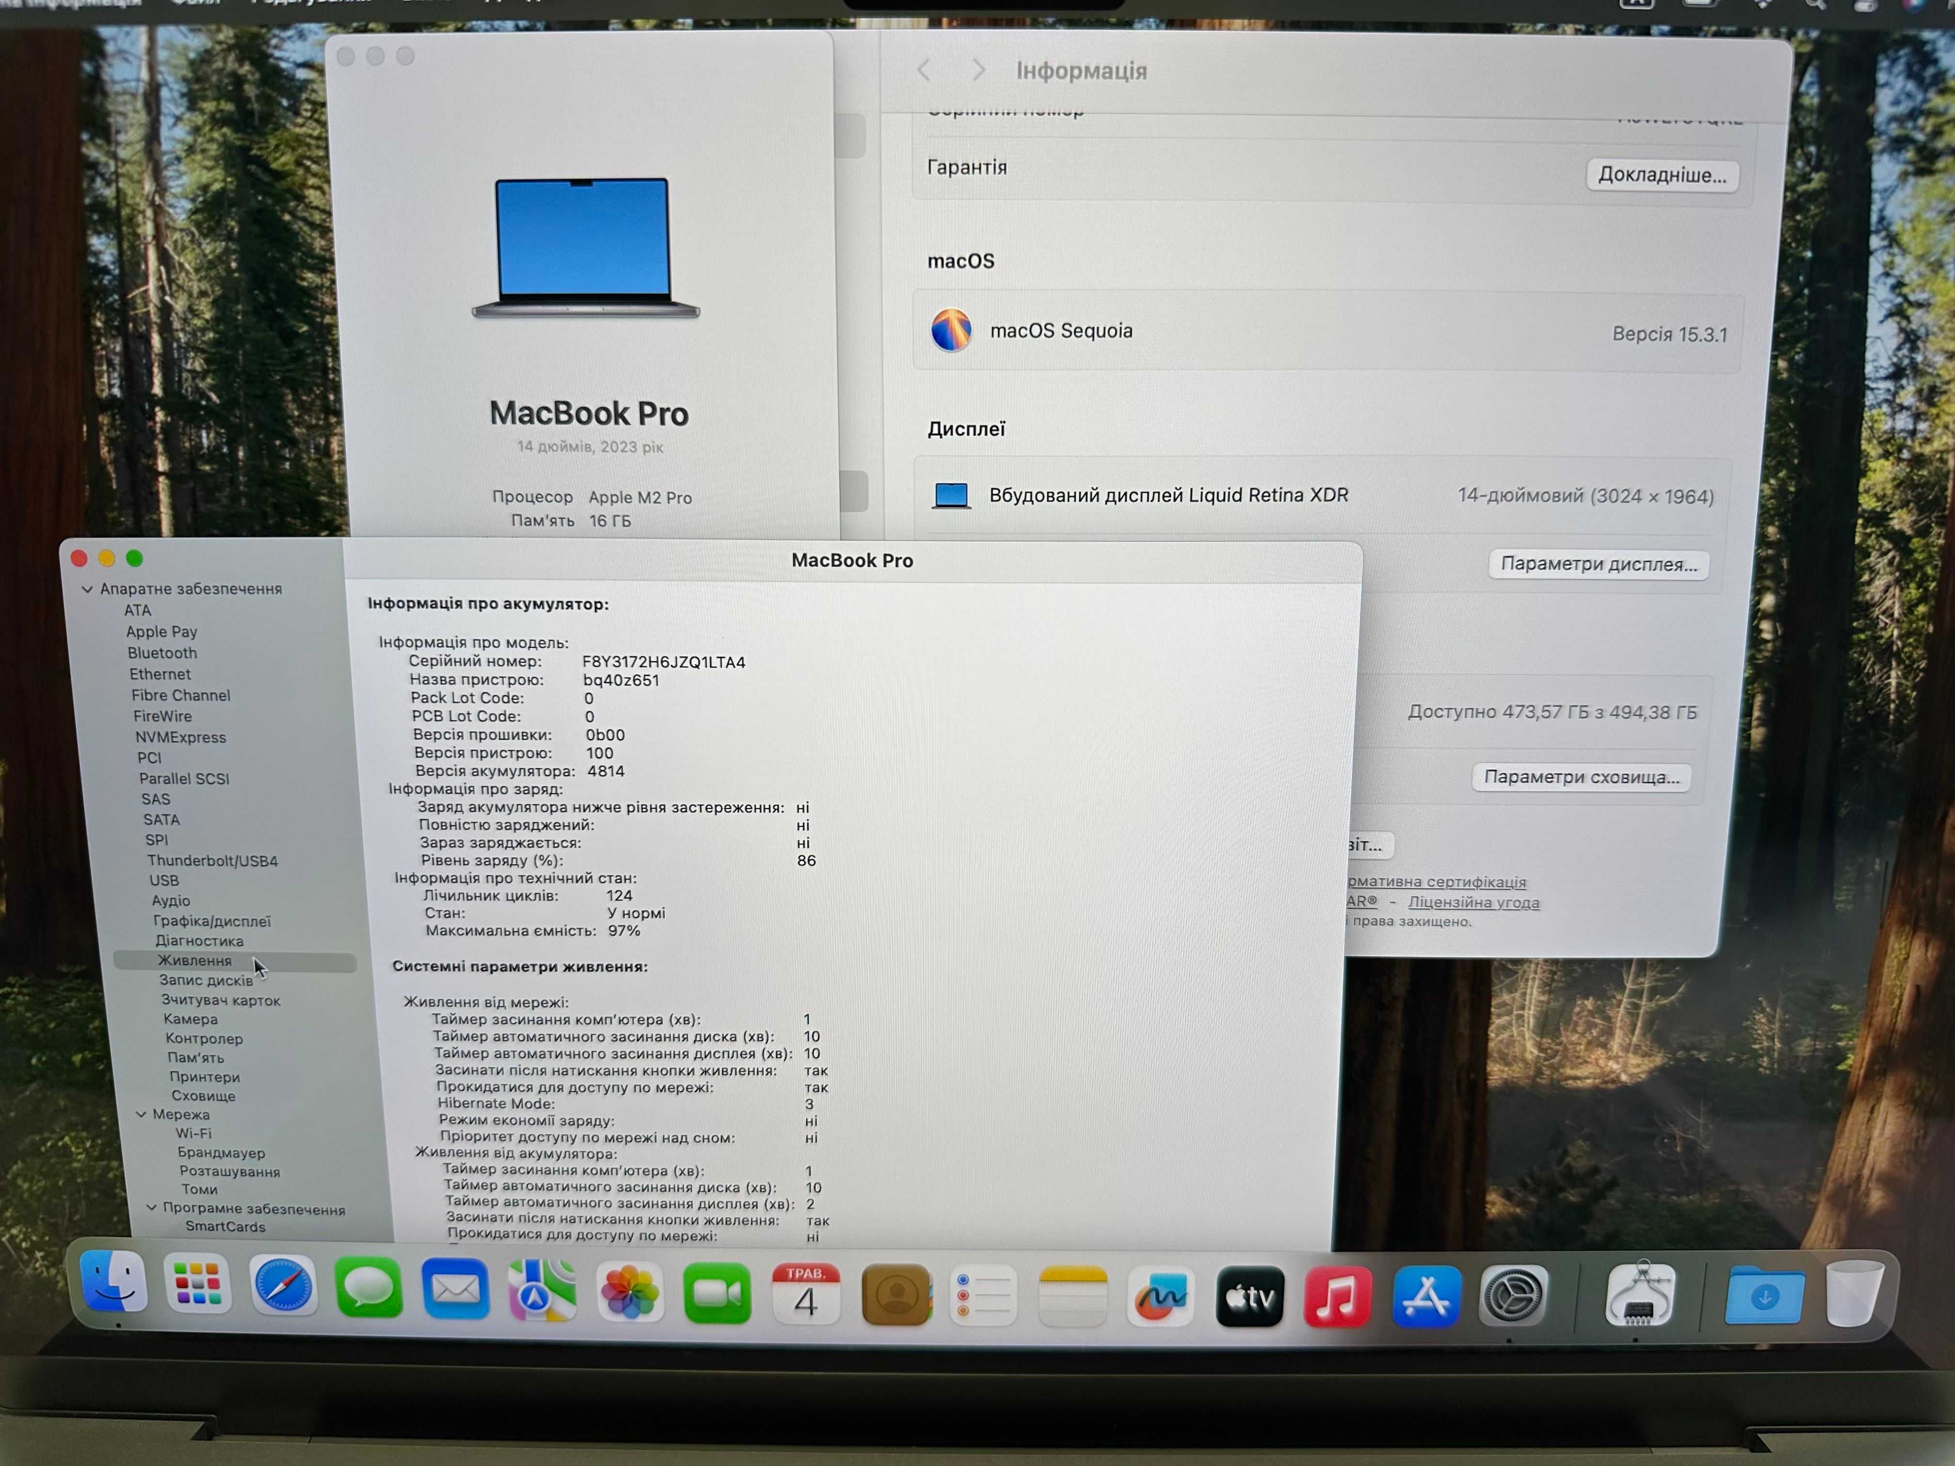This screenshot has width=1955, height=1466.
Task: Click the battery serial number F8Y3172H6JZQ1LTA4
Action: tap(664, 662)
